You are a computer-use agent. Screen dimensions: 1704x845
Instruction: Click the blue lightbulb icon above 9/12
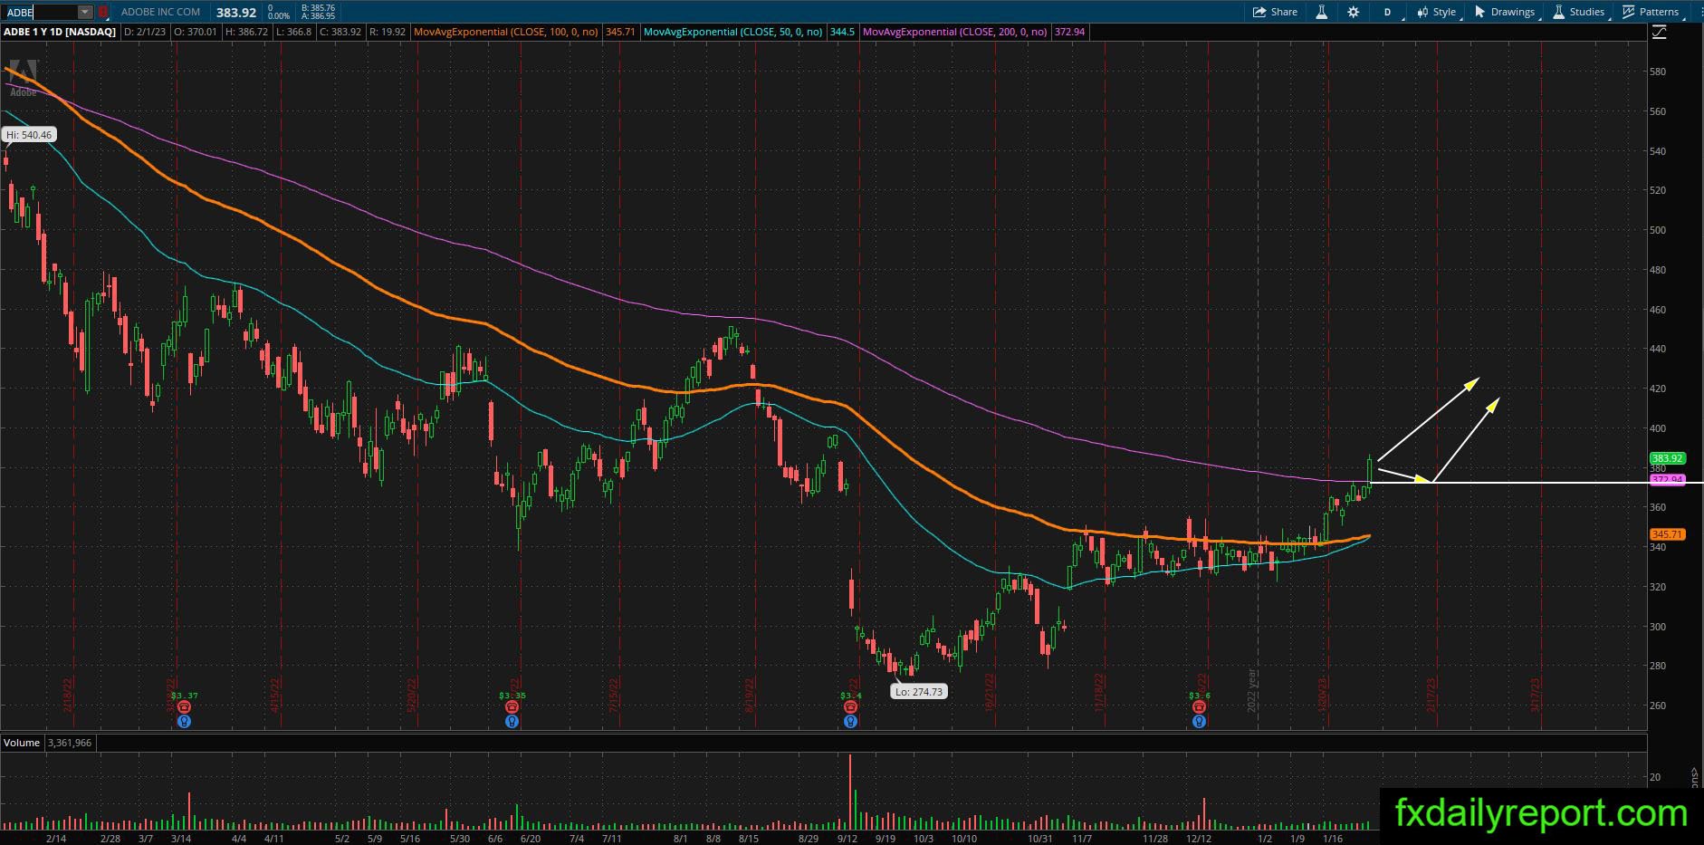click(x=851, y=722)
